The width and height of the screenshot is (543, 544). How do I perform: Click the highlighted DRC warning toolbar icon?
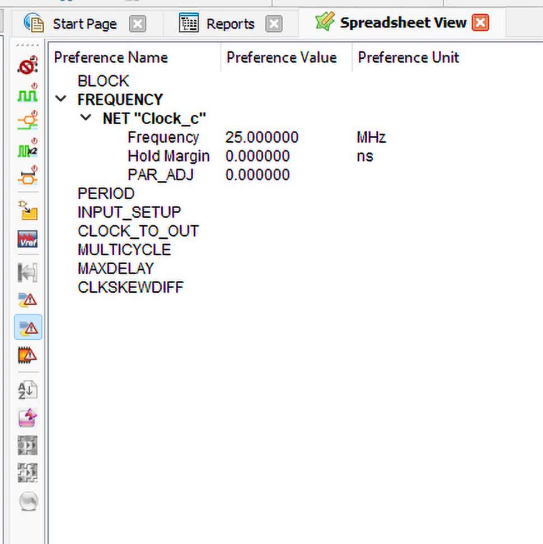27,327
